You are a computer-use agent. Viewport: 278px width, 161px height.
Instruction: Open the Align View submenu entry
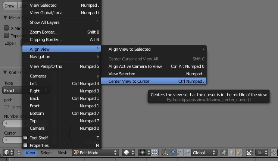(62, 49)
